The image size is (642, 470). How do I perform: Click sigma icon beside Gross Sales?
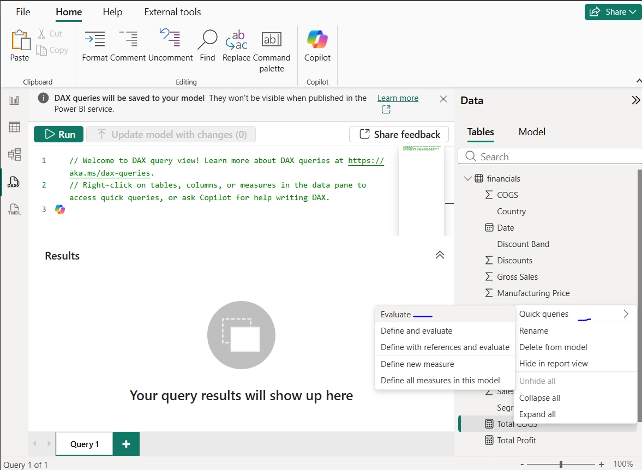pos(489,277)
